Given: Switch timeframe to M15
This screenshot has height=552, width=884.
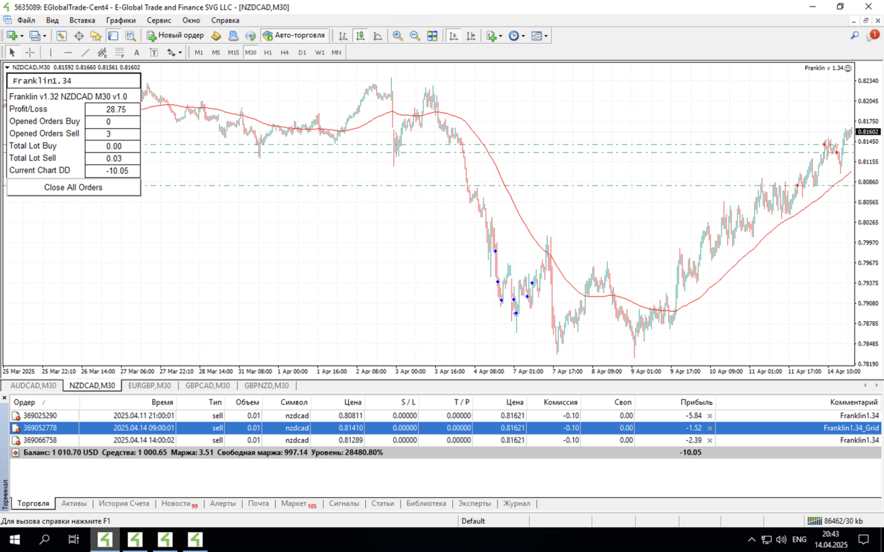Looking at the screenshot, I should [x=233, y=52].
